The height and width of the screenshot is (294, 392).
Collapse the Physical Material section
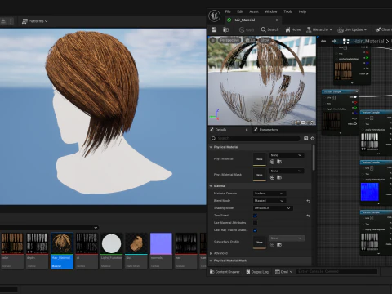pyautogui.click(x=211, y=147)
